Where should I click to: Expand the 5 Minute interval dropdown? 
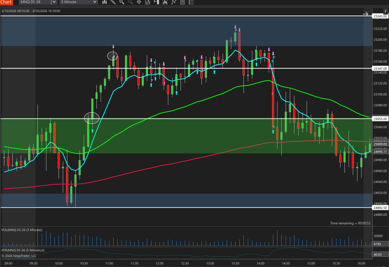click(95, 2)
